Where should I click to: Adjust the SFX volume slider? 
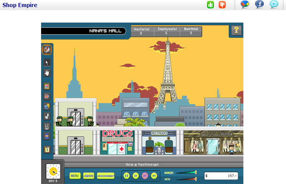[186, 179]
